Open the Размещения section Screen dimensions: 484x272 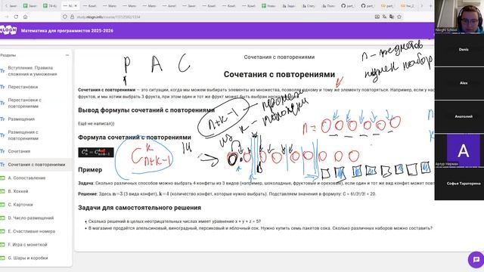(x=21, y=119)
